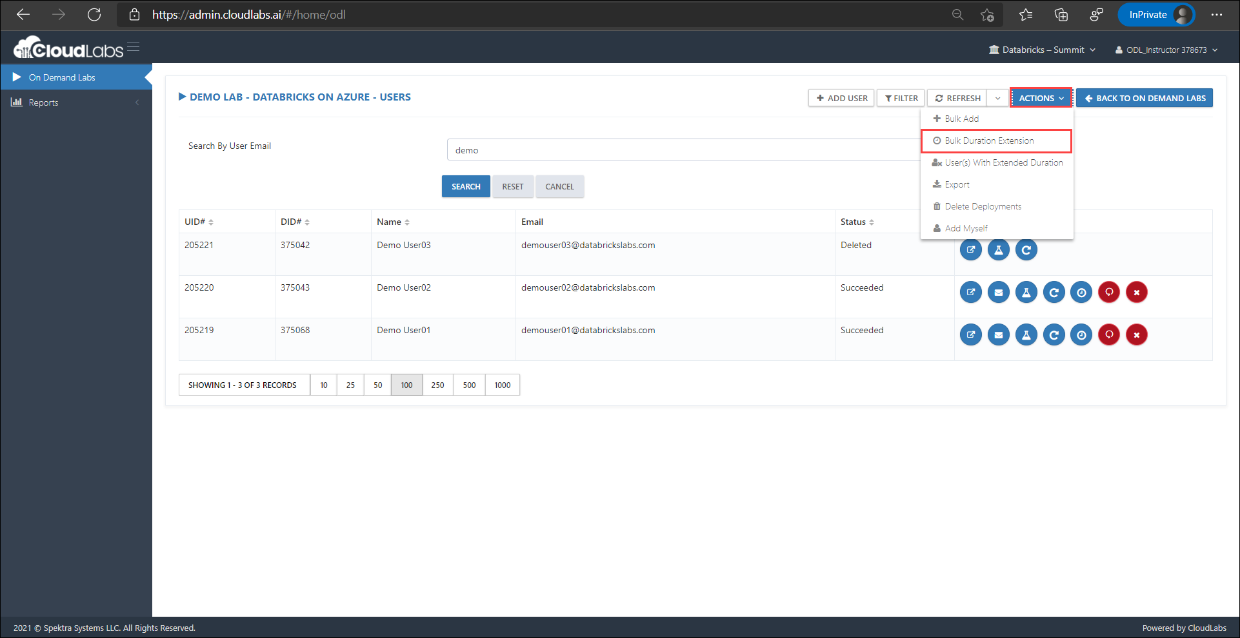
Task: Click the flask lab icon for Demo User02
Action: 1026,292
